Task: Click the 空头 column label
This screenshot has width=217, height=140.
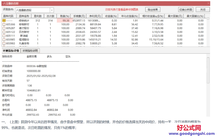Action: pyautogui.click(x=68, y=56)
